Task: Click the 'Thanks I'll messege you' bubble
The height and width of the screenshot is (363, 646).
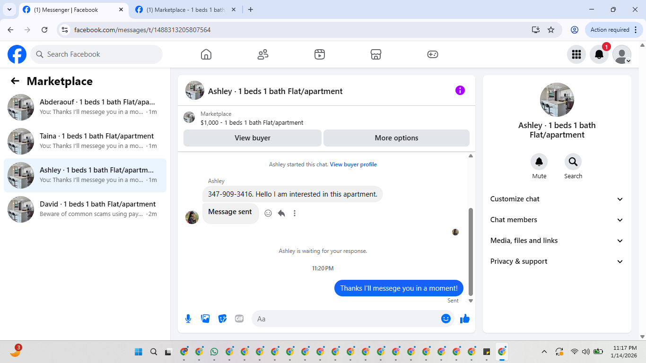Action: click(x=399, y=288)
